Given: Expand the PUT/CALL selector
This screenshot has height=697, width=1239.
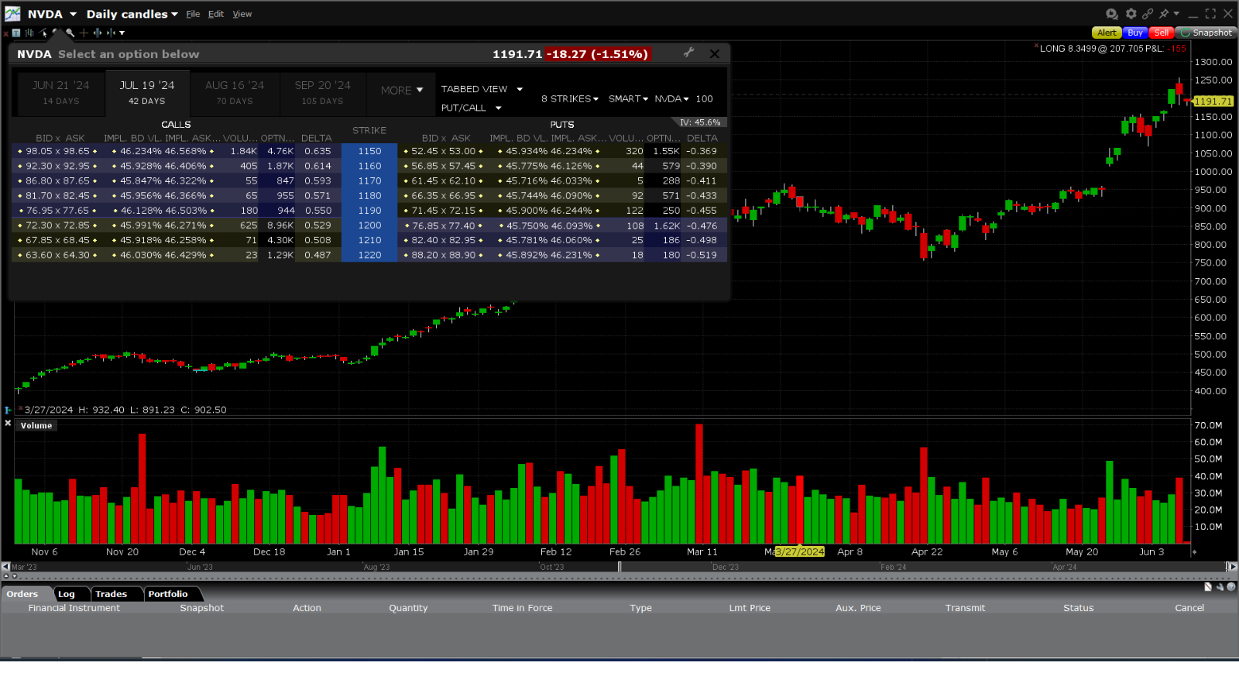Looking at the screenshot, I should (x=470, y=108).
